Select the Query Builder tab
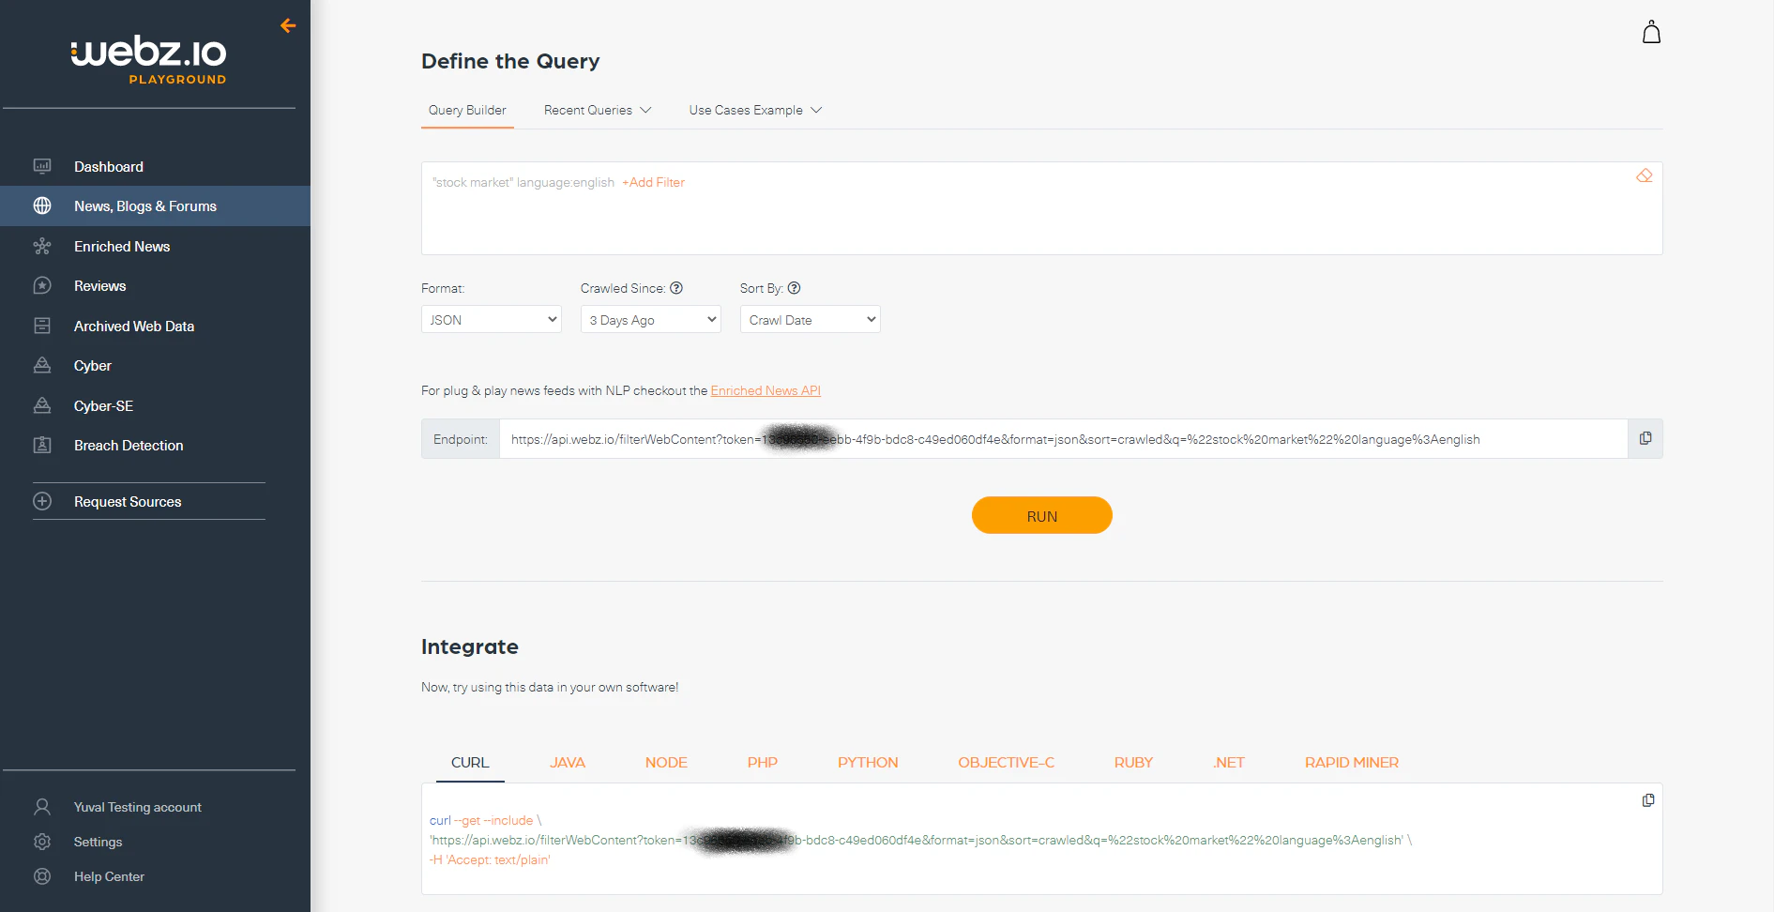The height and width of the screenshot is (912, 1774). pyautogui.click(x=466, y=110)
